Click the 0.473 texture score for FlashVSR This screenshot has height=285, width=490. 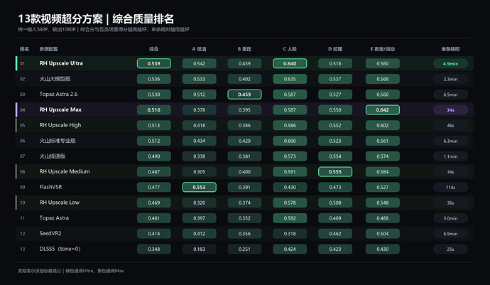[335, 188]
